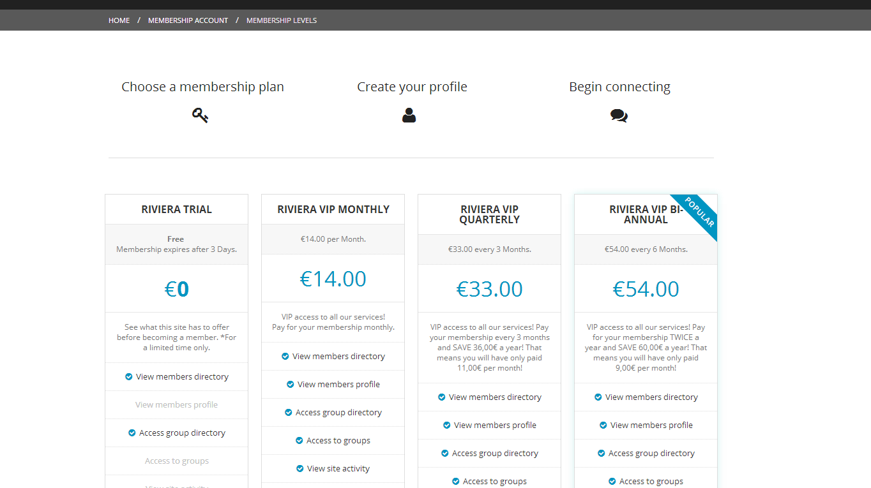Click the Choose a membership plan heading
The height and width of the screenshot is (488, 871).
tap(202, 87)
